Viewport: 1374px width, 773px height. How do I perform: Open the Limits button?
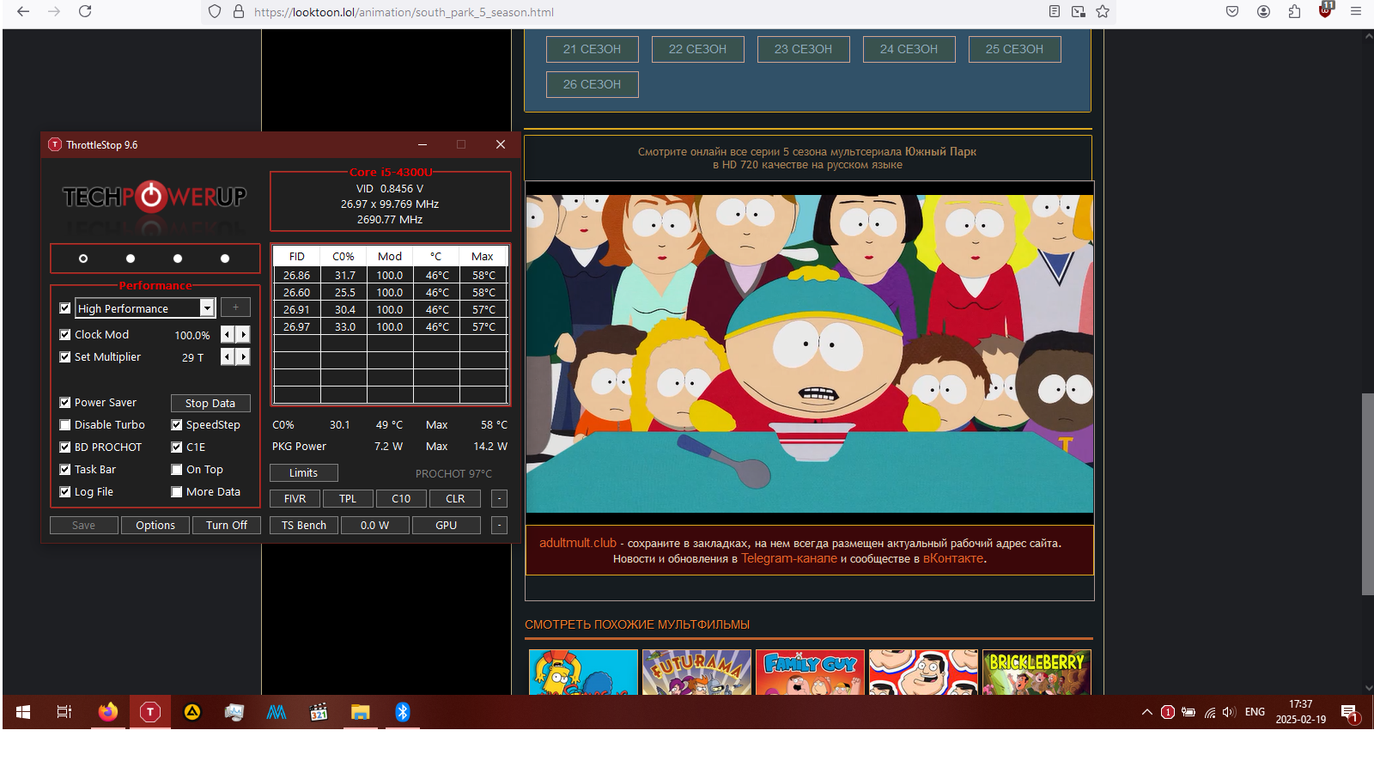point(303,473)
